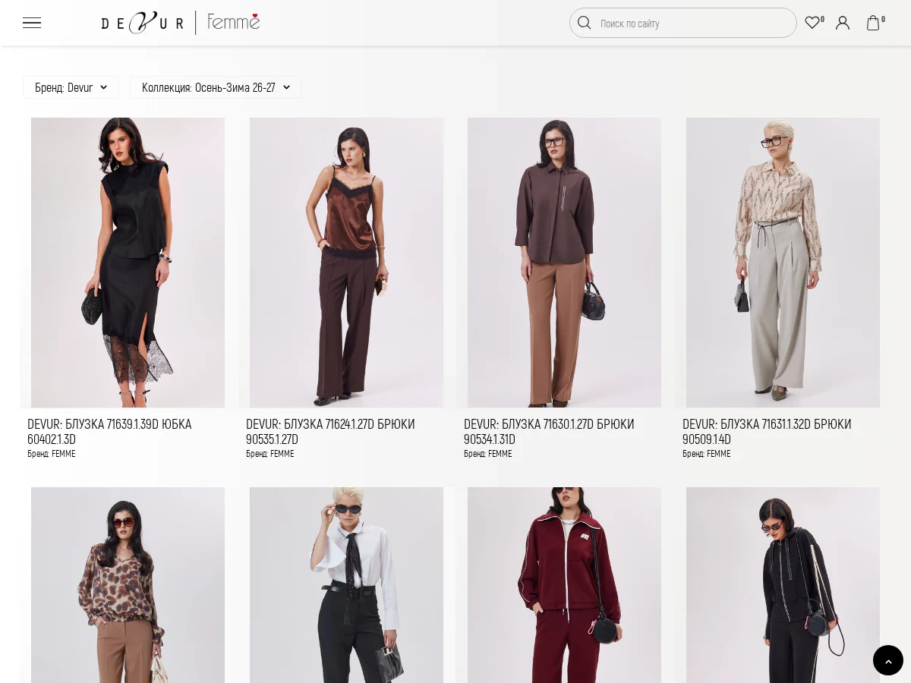Open the wishlist heart icon
The width and height of the screenshot is (911, 683).
coord(813,23)
